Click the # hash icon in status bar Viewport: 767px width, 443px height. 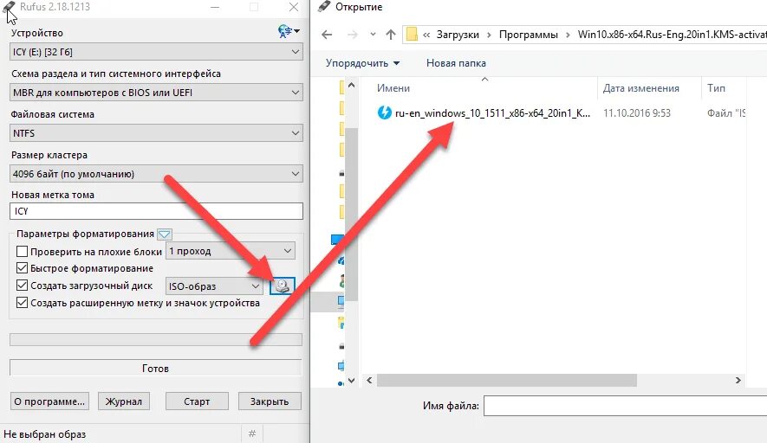tap(252, 433)
